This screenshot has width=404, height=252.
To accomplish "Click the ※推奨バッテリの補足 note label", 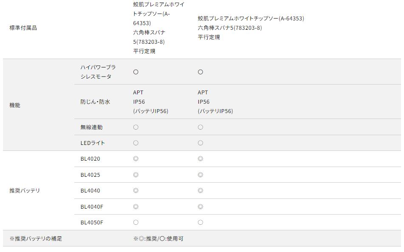I will point(36,238).
